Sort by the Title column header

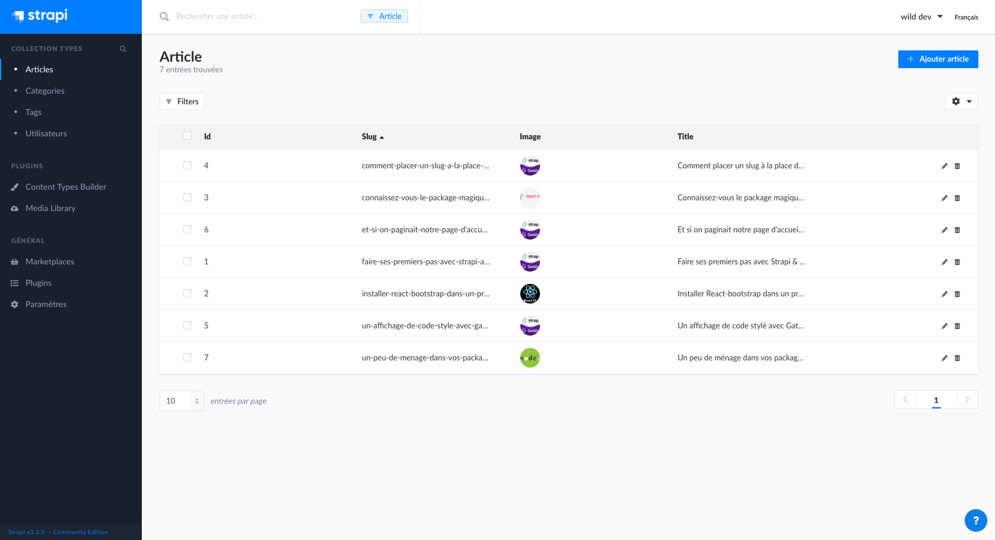(685, 136)
